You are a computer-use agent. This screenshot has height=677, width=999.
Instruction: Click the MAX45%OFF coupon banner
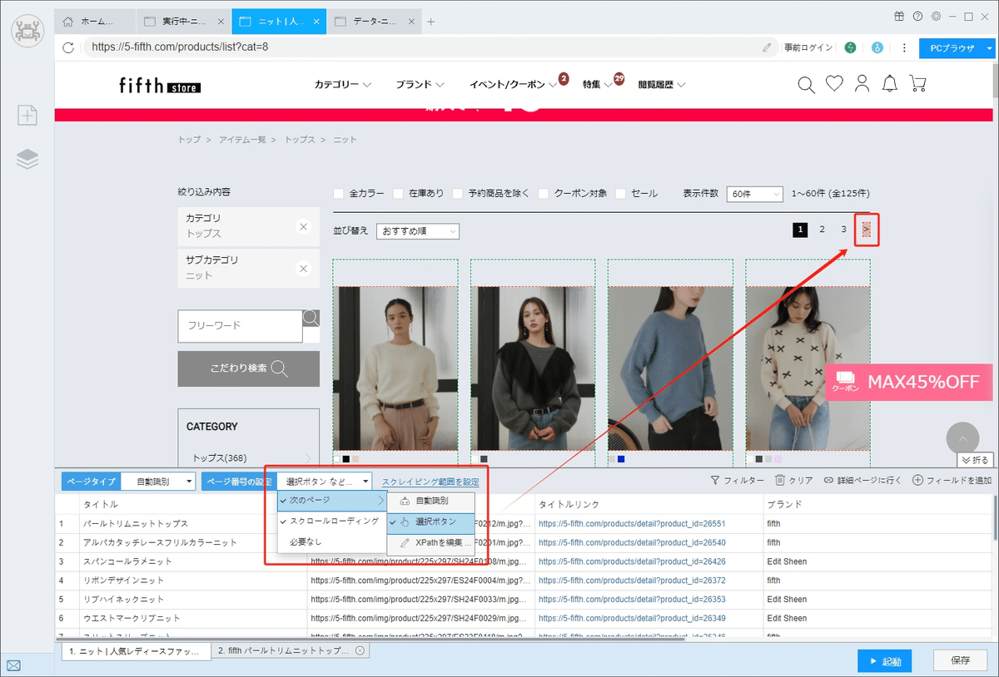[909, 383]
